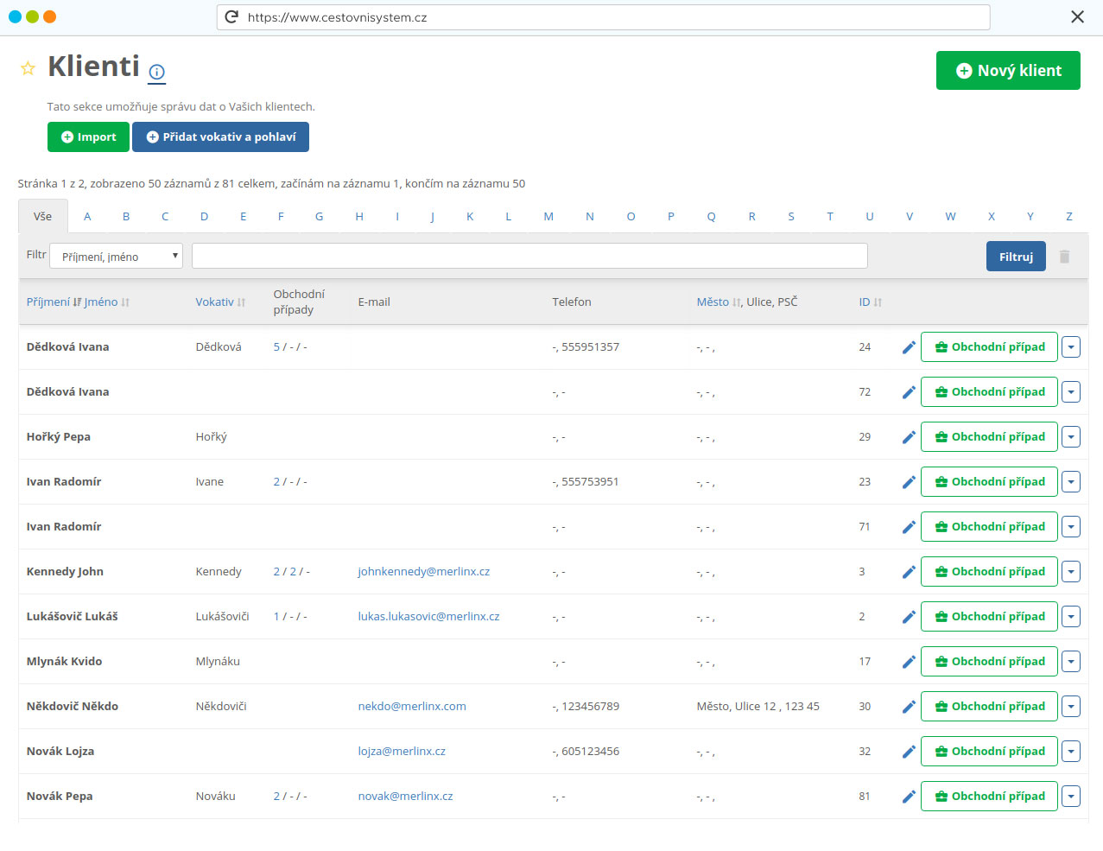Click address text Město, Ulice 12, 123 45
This screenshot has height=851, width=1103.
[x=758, y=707]
